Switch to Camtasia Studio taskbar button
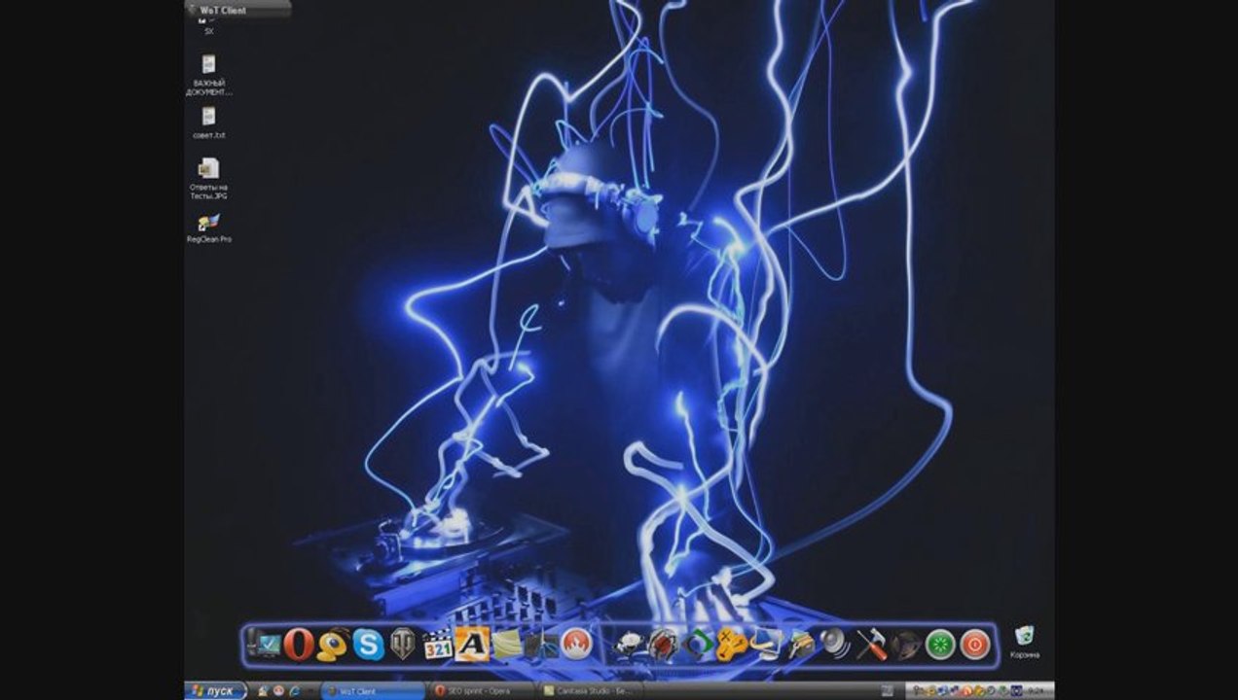This screenshot has height=700, width=1238. [589, 691]
